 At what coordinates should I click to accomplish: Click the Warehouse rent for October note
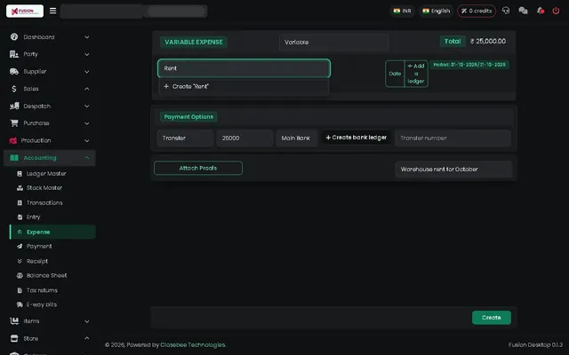(453, 170)
